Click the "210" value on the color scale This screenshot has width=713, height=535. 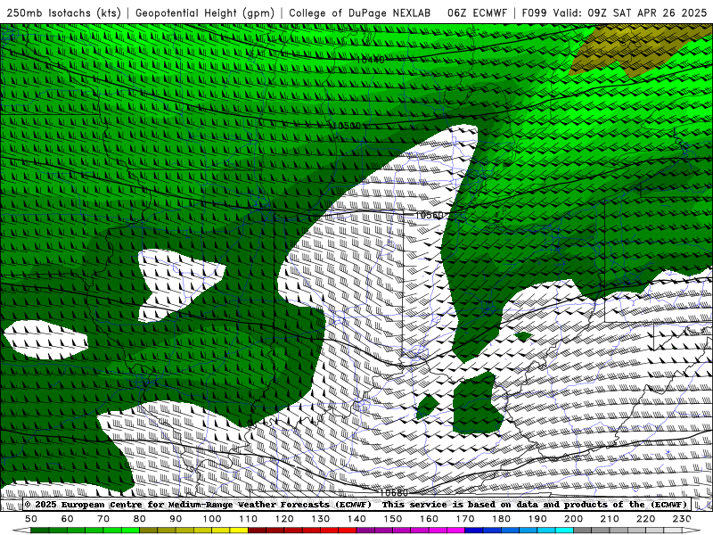(610, 519)
